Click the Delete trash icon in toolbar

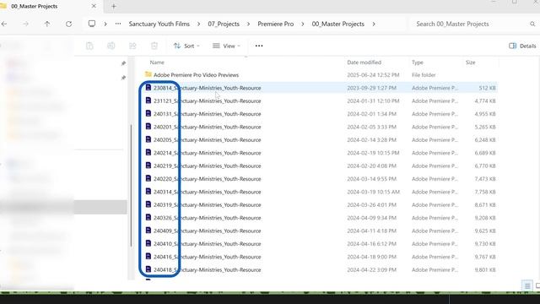pos(154,46)
